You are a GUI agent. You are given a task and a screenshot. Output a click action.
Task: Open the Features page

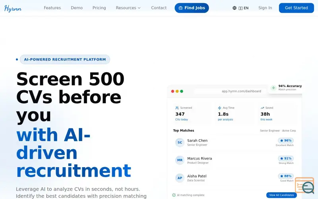(x=52, y=8)
